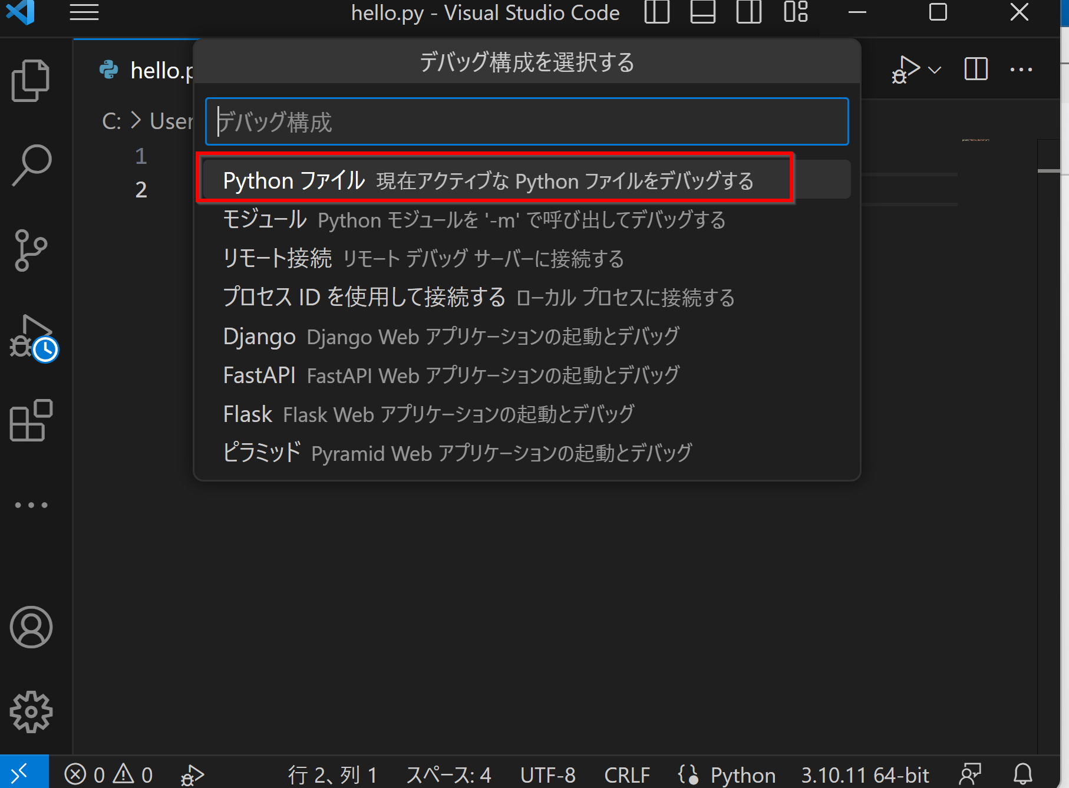Open the Manage gear menu
Image resolution: width=1069 pixels, height=788 pixels.
31,712
